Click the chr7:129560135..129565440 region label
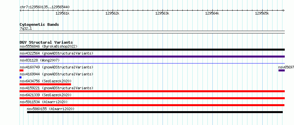Screen dimensions: 294x125 pos(45,7)
